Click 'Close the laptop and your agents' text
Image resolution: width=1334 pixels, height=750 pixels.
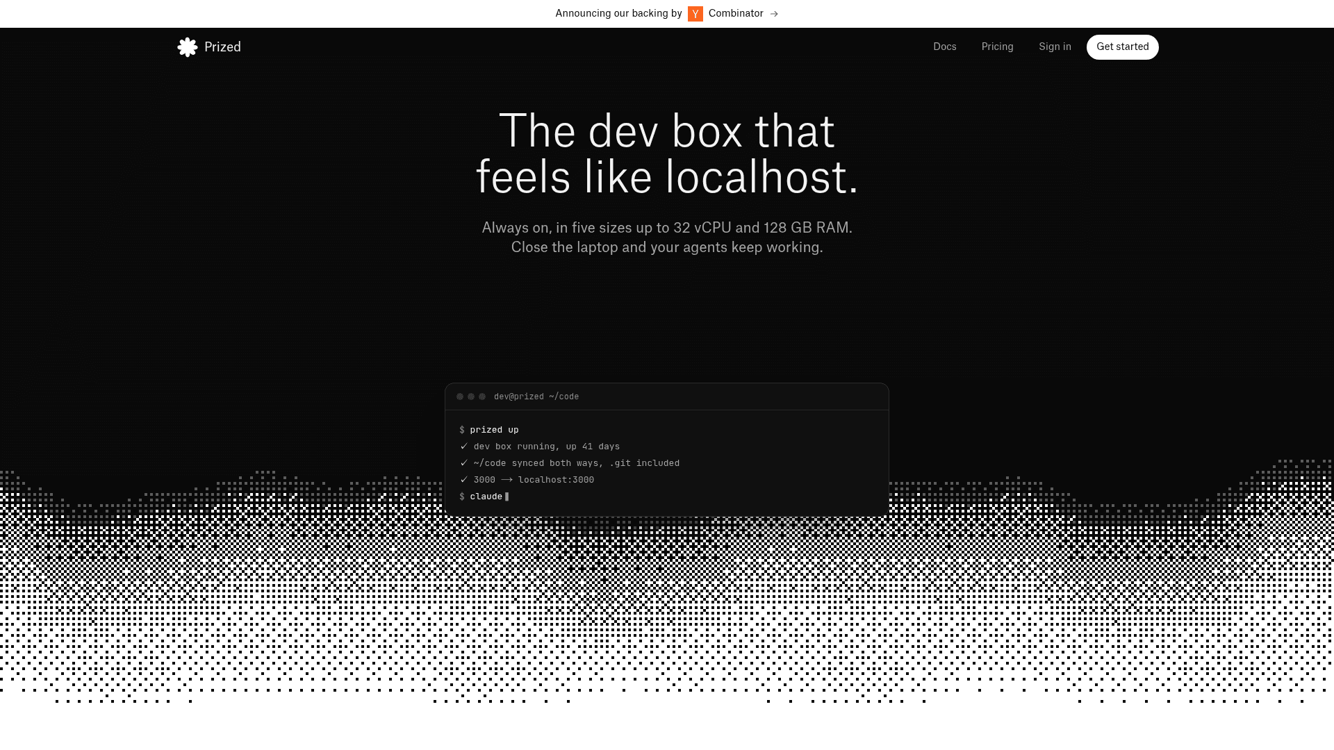point(667,247)
